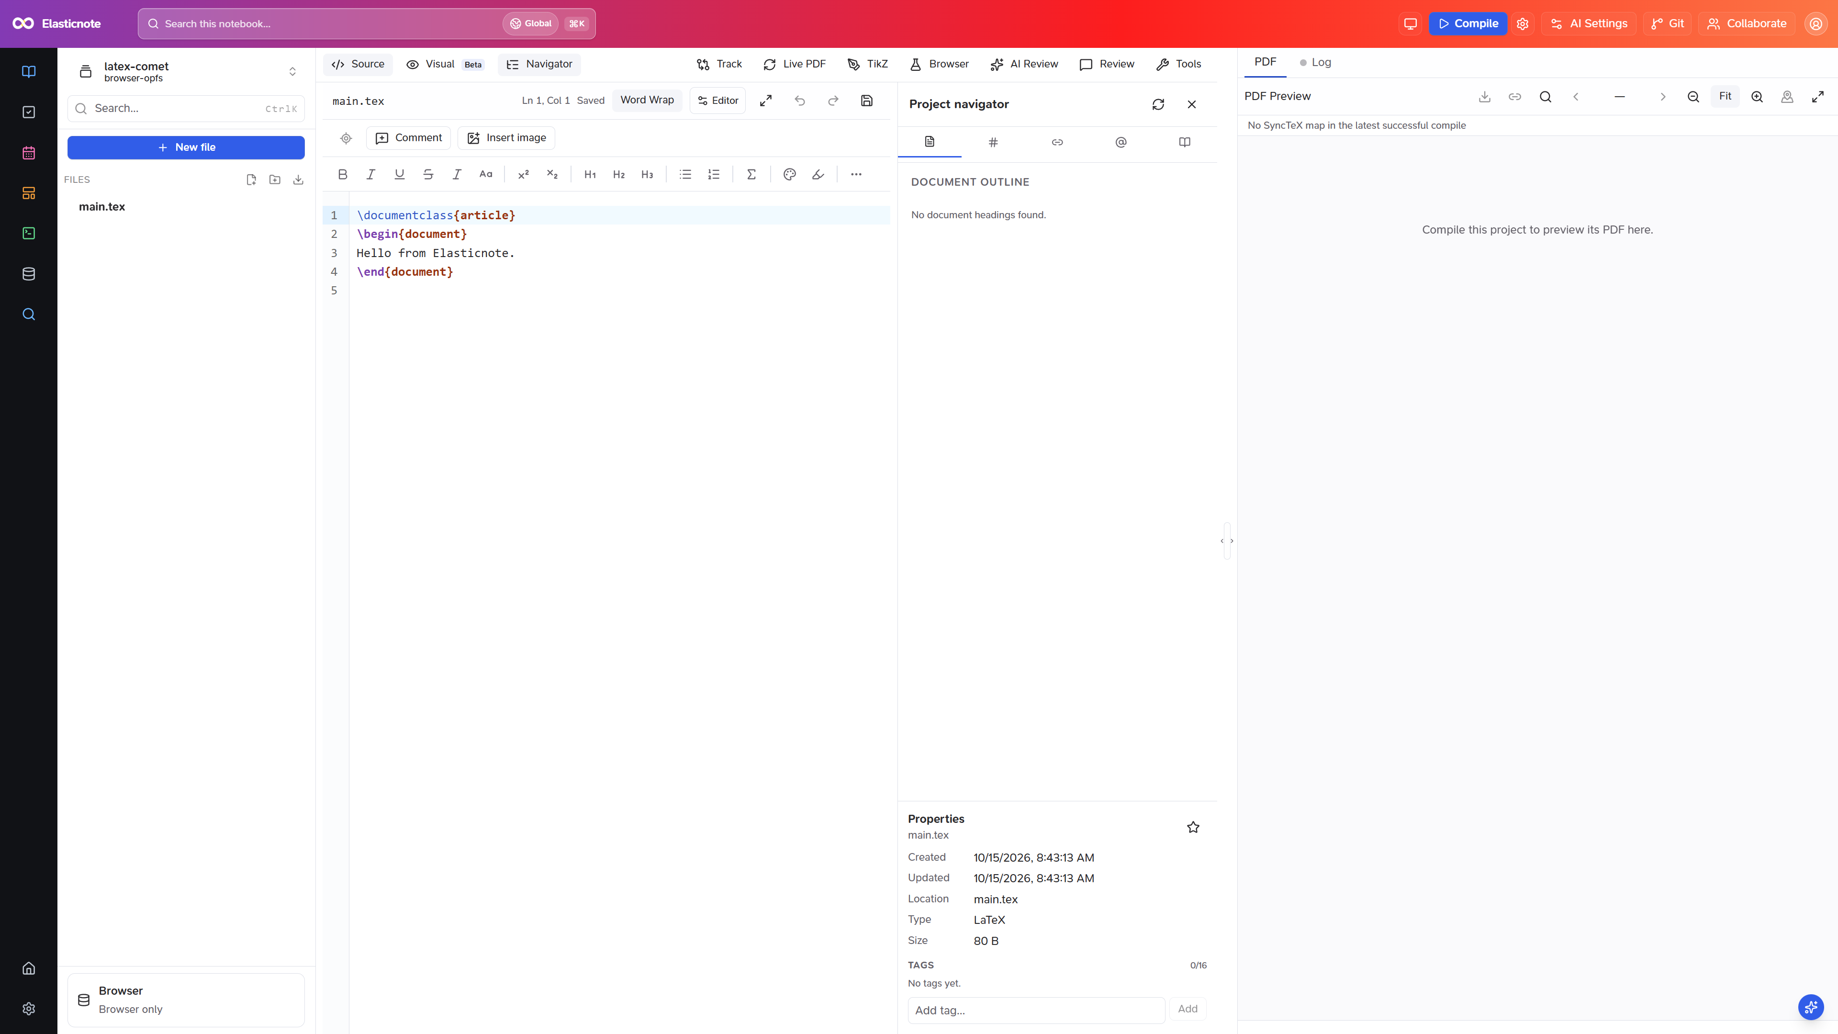Insert subscript with x₂ icon

pos(552,174)
